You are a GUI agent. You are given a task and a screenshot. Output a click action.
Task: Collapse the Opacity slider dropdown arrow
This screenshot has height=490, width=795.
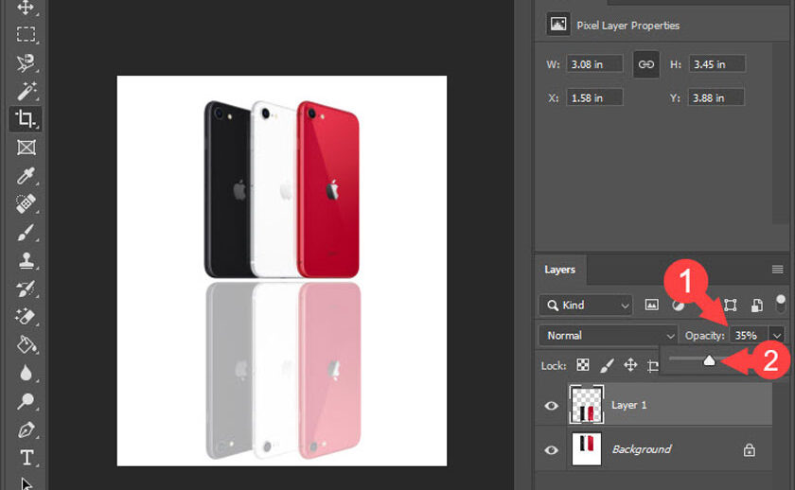click(x=777, y=336)
